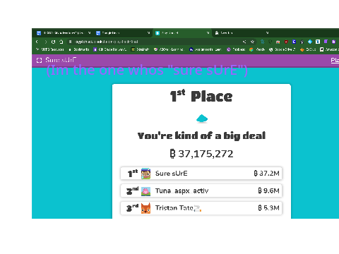
Task: Click "You're kind of a big deal" text
Action: (x=201, y=136)
